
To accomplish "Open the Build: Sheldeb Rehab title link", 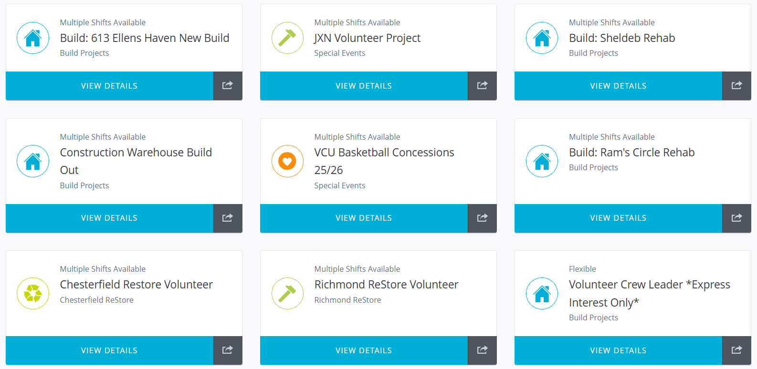I will (622, 38).
